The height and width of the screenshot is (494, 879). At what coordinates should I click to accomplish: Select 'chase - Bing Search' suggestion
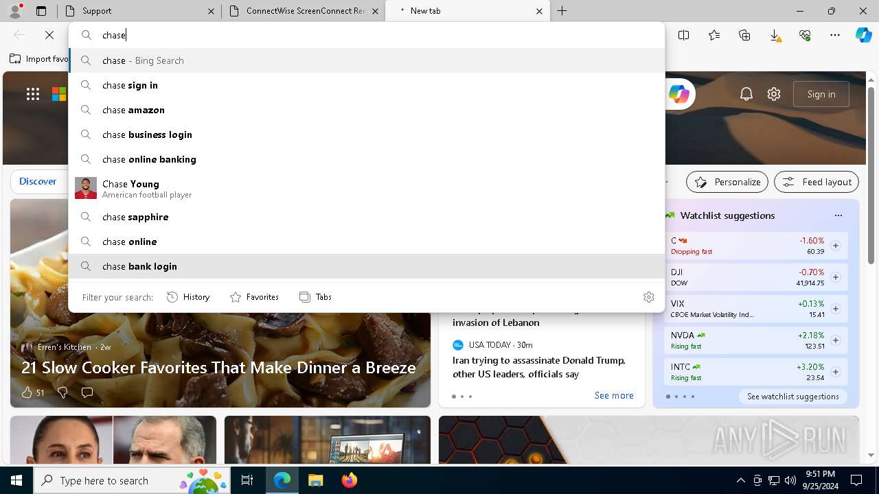point(367,60)
